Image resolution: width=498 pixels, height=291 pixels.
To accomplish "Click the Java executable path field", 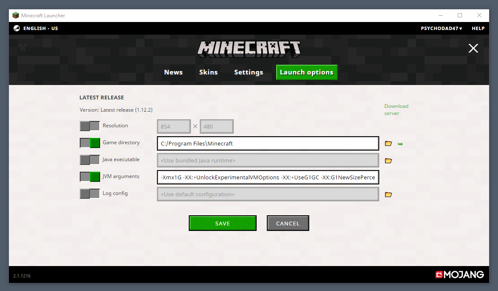I will pyautogui.click(x=268, y=161).
